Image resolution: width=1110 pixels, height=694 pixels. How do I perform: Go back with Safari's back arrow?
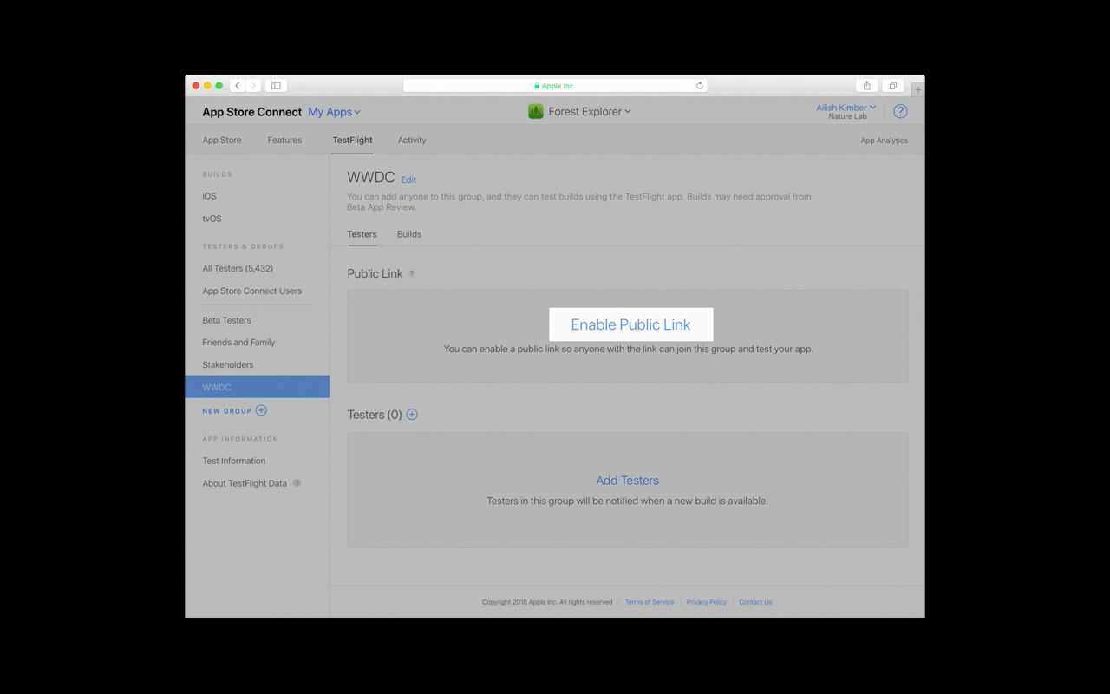pyautogui.click(x=238, y=86)
